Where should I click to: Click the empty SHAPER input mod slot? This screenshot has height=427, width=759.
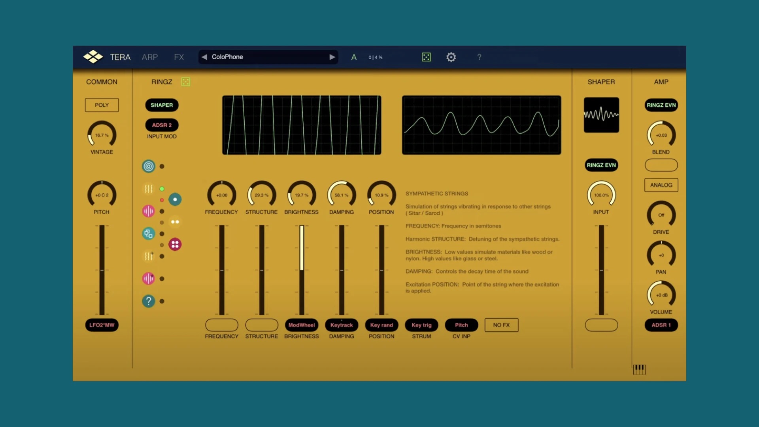(601, 325)
